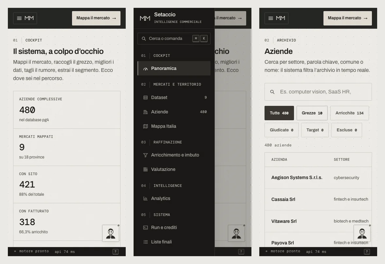The image size is (385, 264).
Task: Open Cassaia Srl row
Action: coord(318,199)
